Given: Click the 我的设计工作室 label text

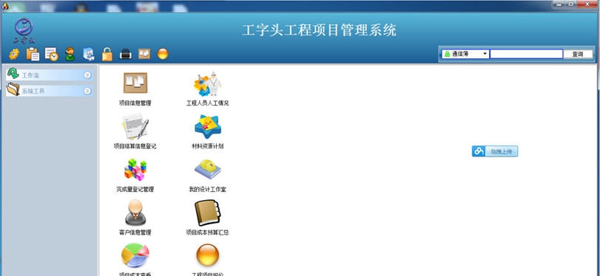Looking at the screenshot, I should click(x=207, y=190).
